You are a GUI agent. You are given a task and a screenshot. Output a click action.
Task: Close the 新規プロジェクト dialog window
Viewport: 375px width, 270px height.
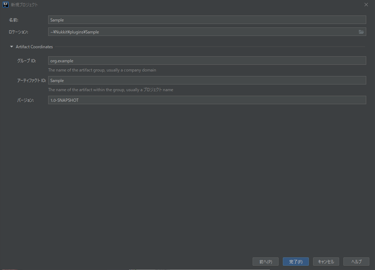(x=366, y=5)
